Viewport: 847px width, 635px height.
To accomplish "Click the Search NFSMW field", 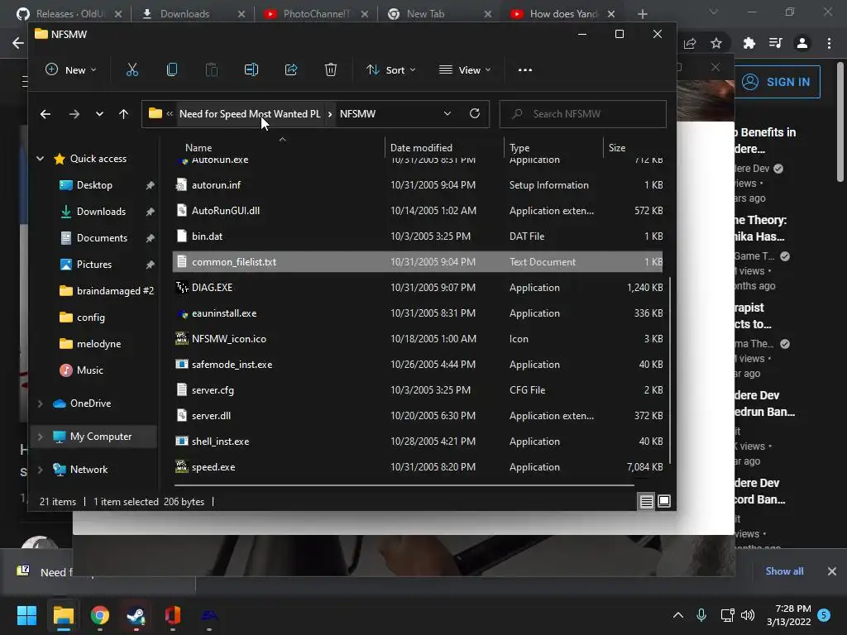I will coord(583,114).
